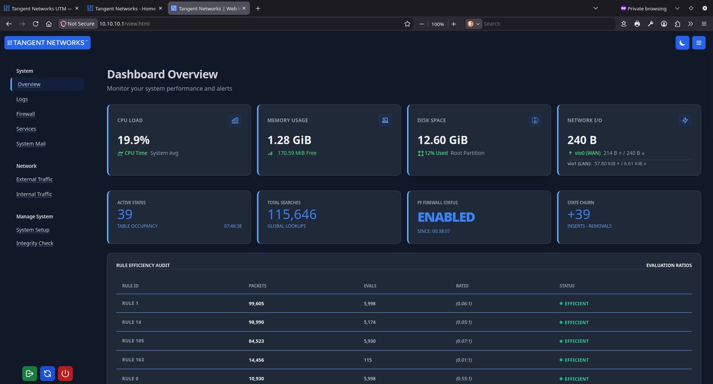Switch to the Tangent Networks - Home tab
The height and width of the screenshot is (384, 713).
(125, 8)
